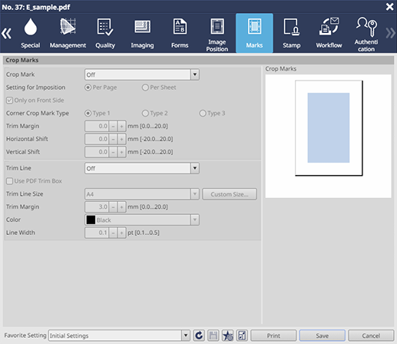Switch to the Forms tab

click(x=180, y=33)
